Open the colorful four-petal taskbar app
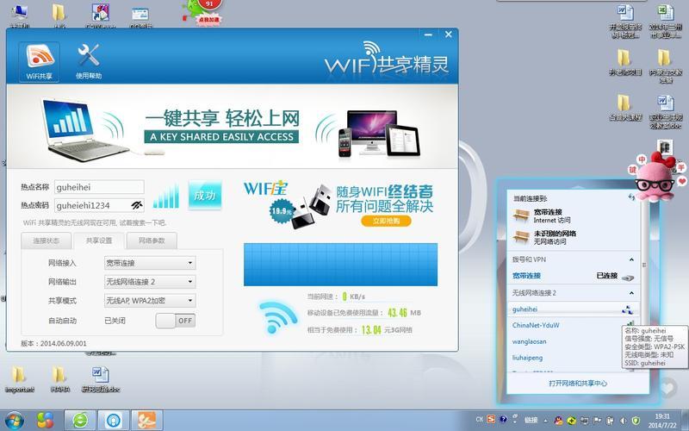689x431 pixels. (45, 421)
